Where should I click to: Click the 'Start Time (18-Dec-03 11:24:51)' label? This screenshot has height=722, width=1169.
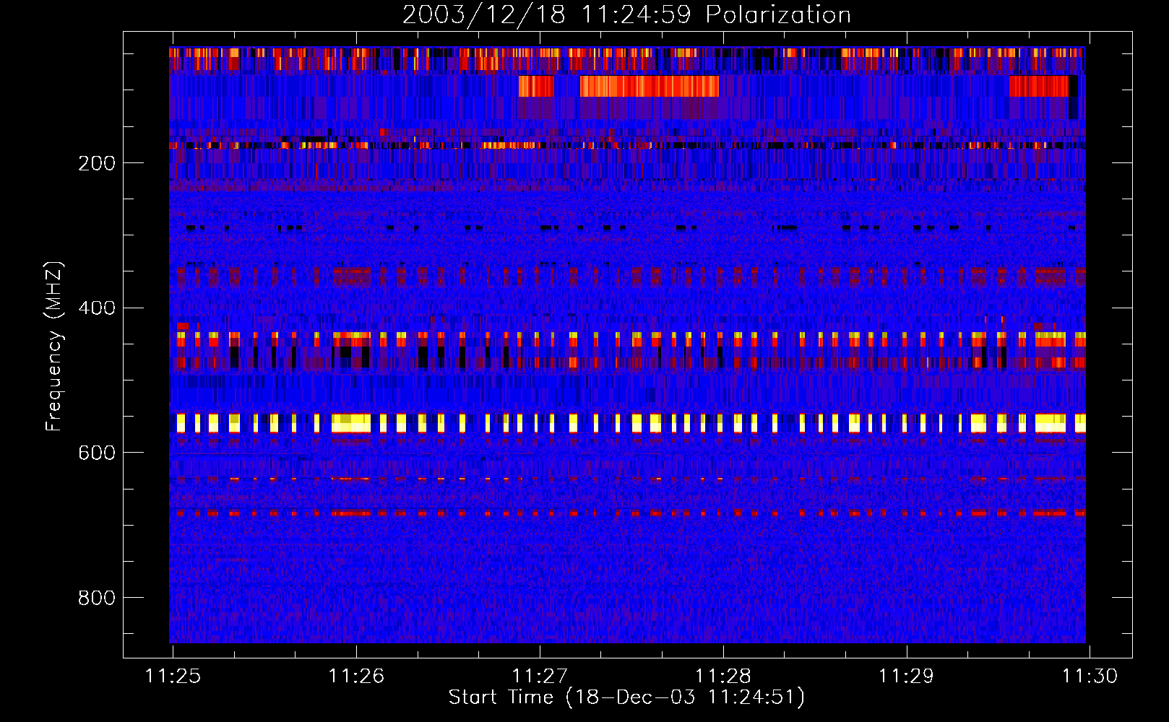click(x=626, y=697)
